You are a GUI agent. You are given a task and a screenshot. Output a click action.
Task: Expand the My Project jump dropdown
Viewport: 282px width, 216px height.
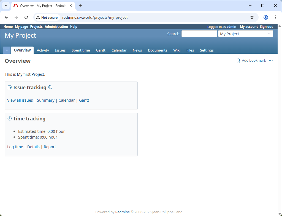[x=245, y=34]
